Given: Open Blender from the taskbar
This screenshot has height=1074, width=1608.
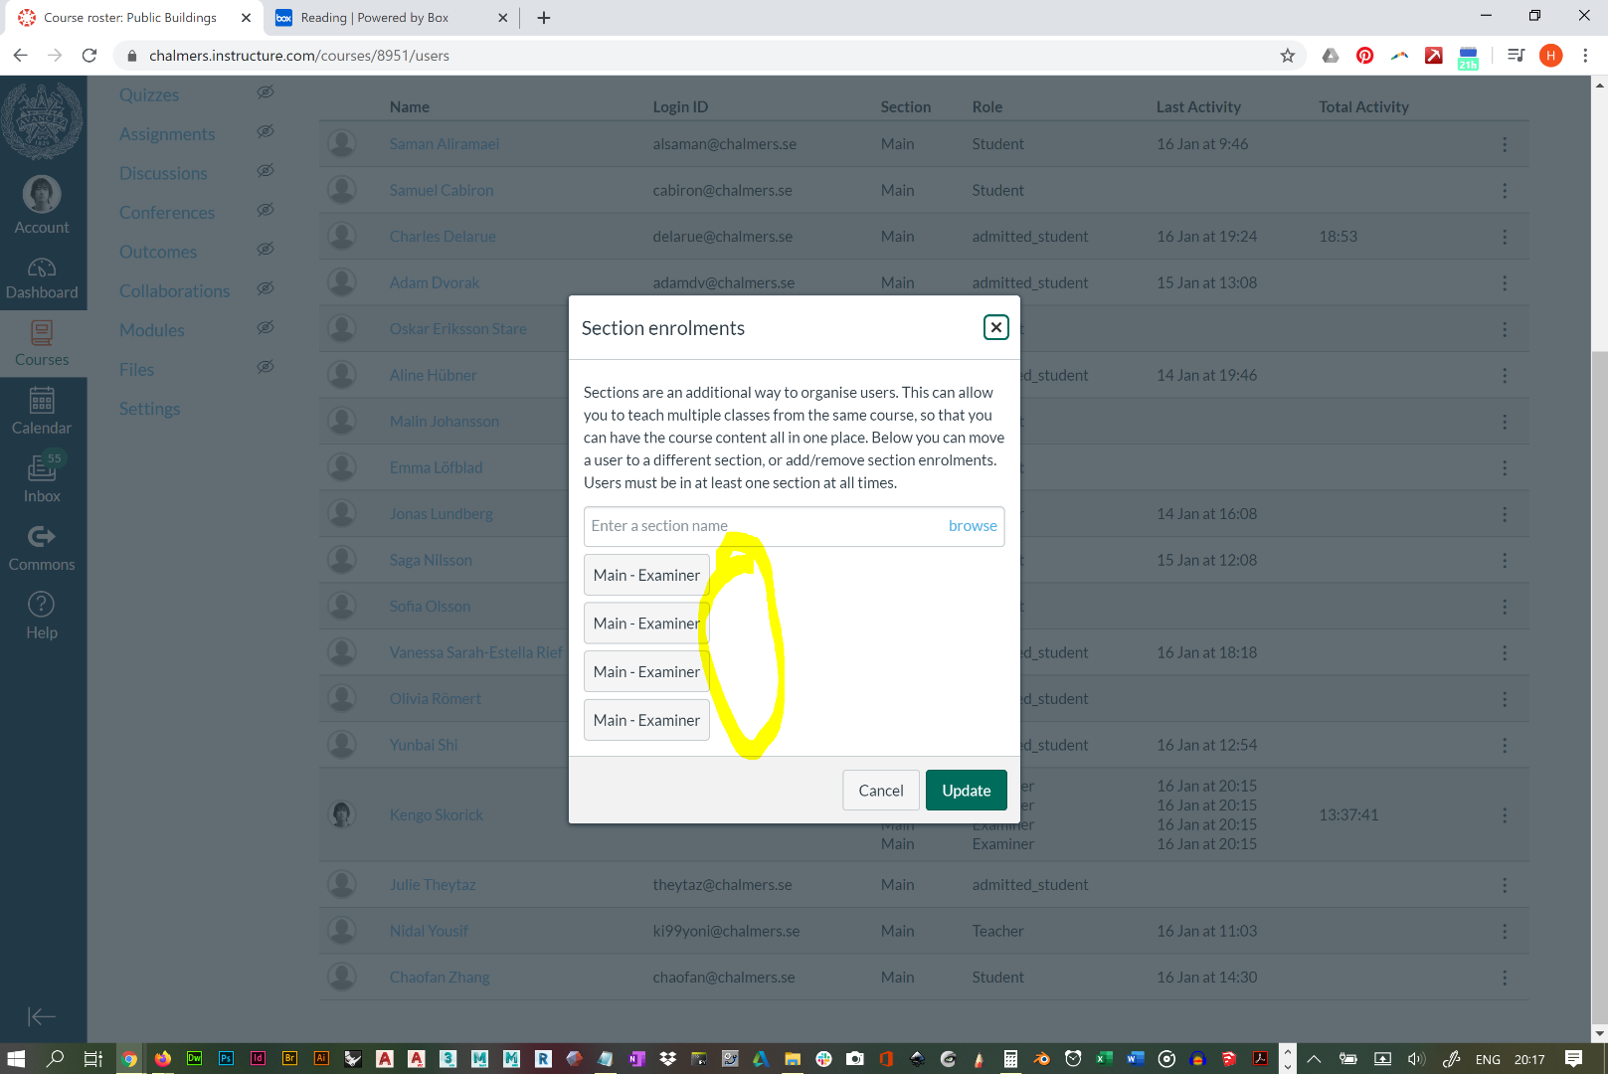Looking at the screenshot, I should pos(1041,1059).
